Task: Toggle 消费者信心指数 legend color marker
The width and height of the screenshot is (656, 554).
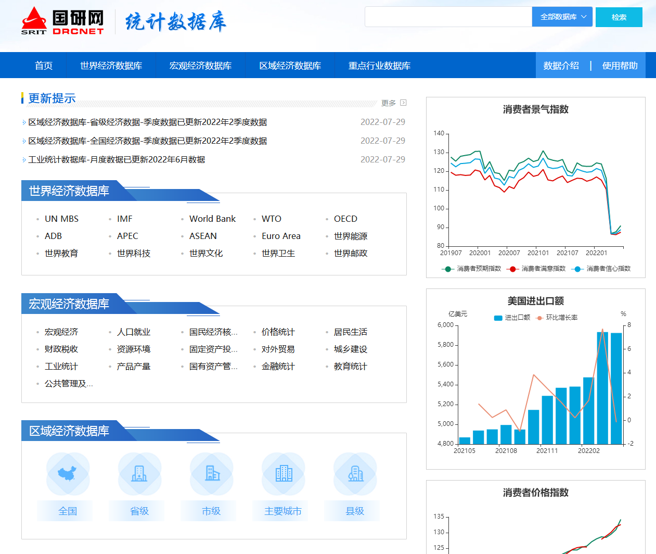Action: (577, 269)
